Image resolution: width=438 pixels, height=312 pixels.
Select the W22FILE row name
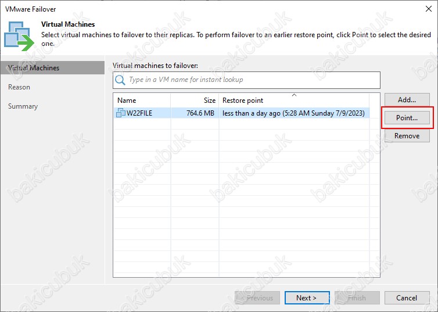(x=139, y=113)
